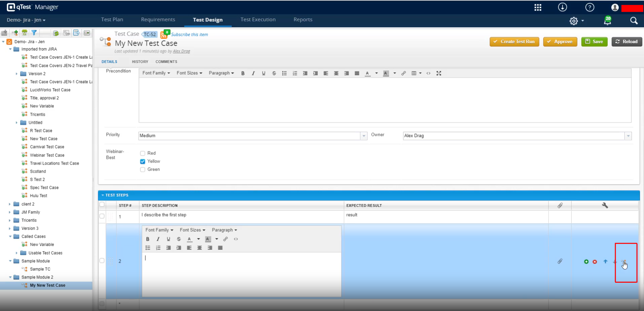Click the insert link icon in Precondition toolbar
644x311 pixels.
[403, 73]
